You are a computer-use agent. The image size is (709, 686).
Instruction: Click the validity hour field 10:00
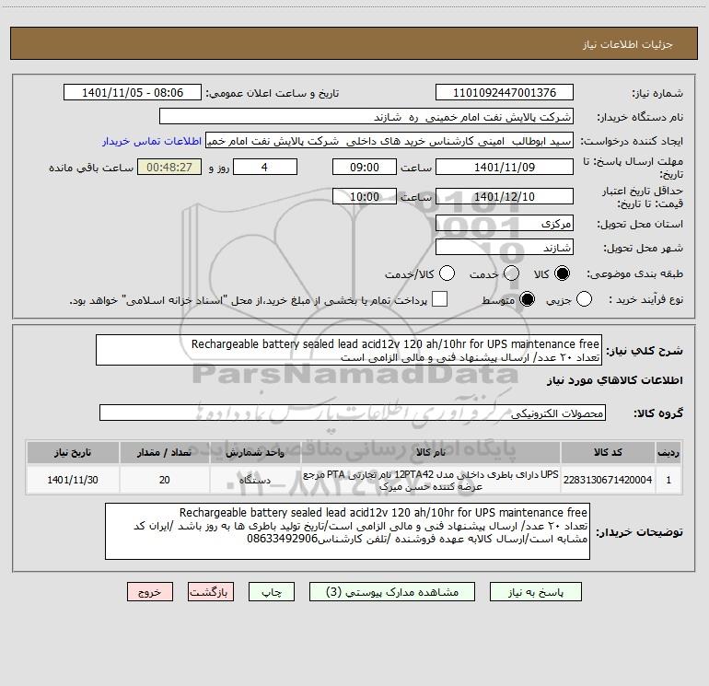(x=365, y=196)
